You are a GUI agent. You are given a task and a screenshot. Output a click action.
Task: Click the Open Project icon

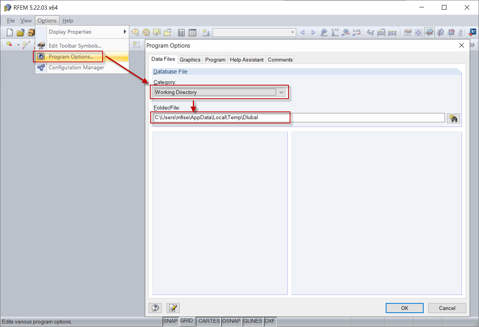click(20, 33)
